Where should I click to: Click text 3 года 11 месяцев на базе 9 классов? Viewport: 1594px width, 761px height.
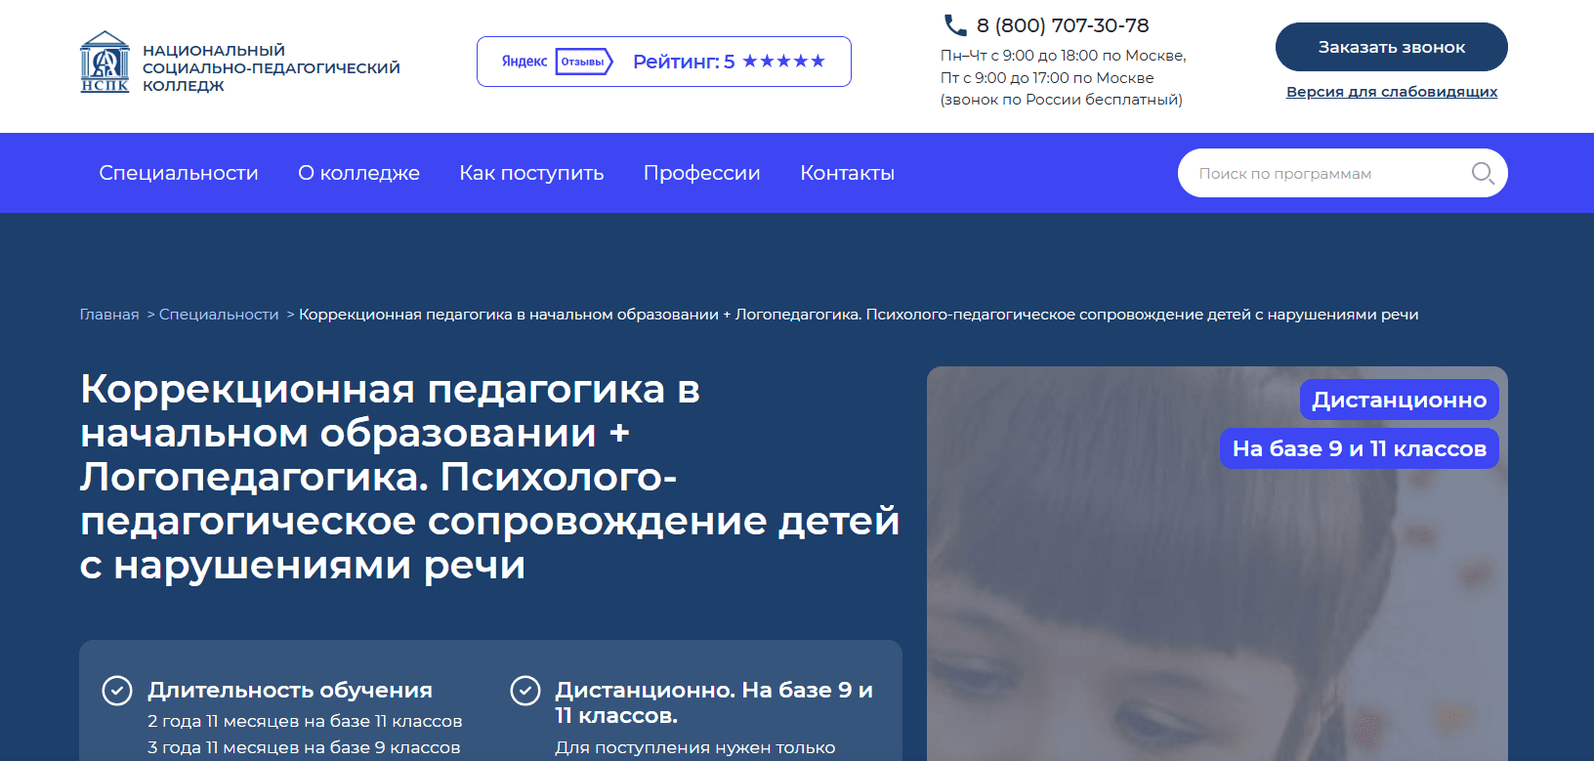[x=304, y=747]
